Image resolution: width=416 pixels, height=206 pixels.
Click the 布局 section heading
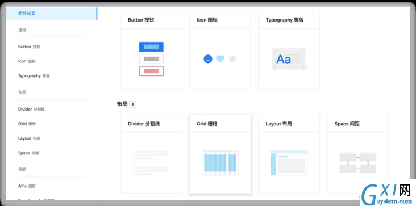(122, 104)
